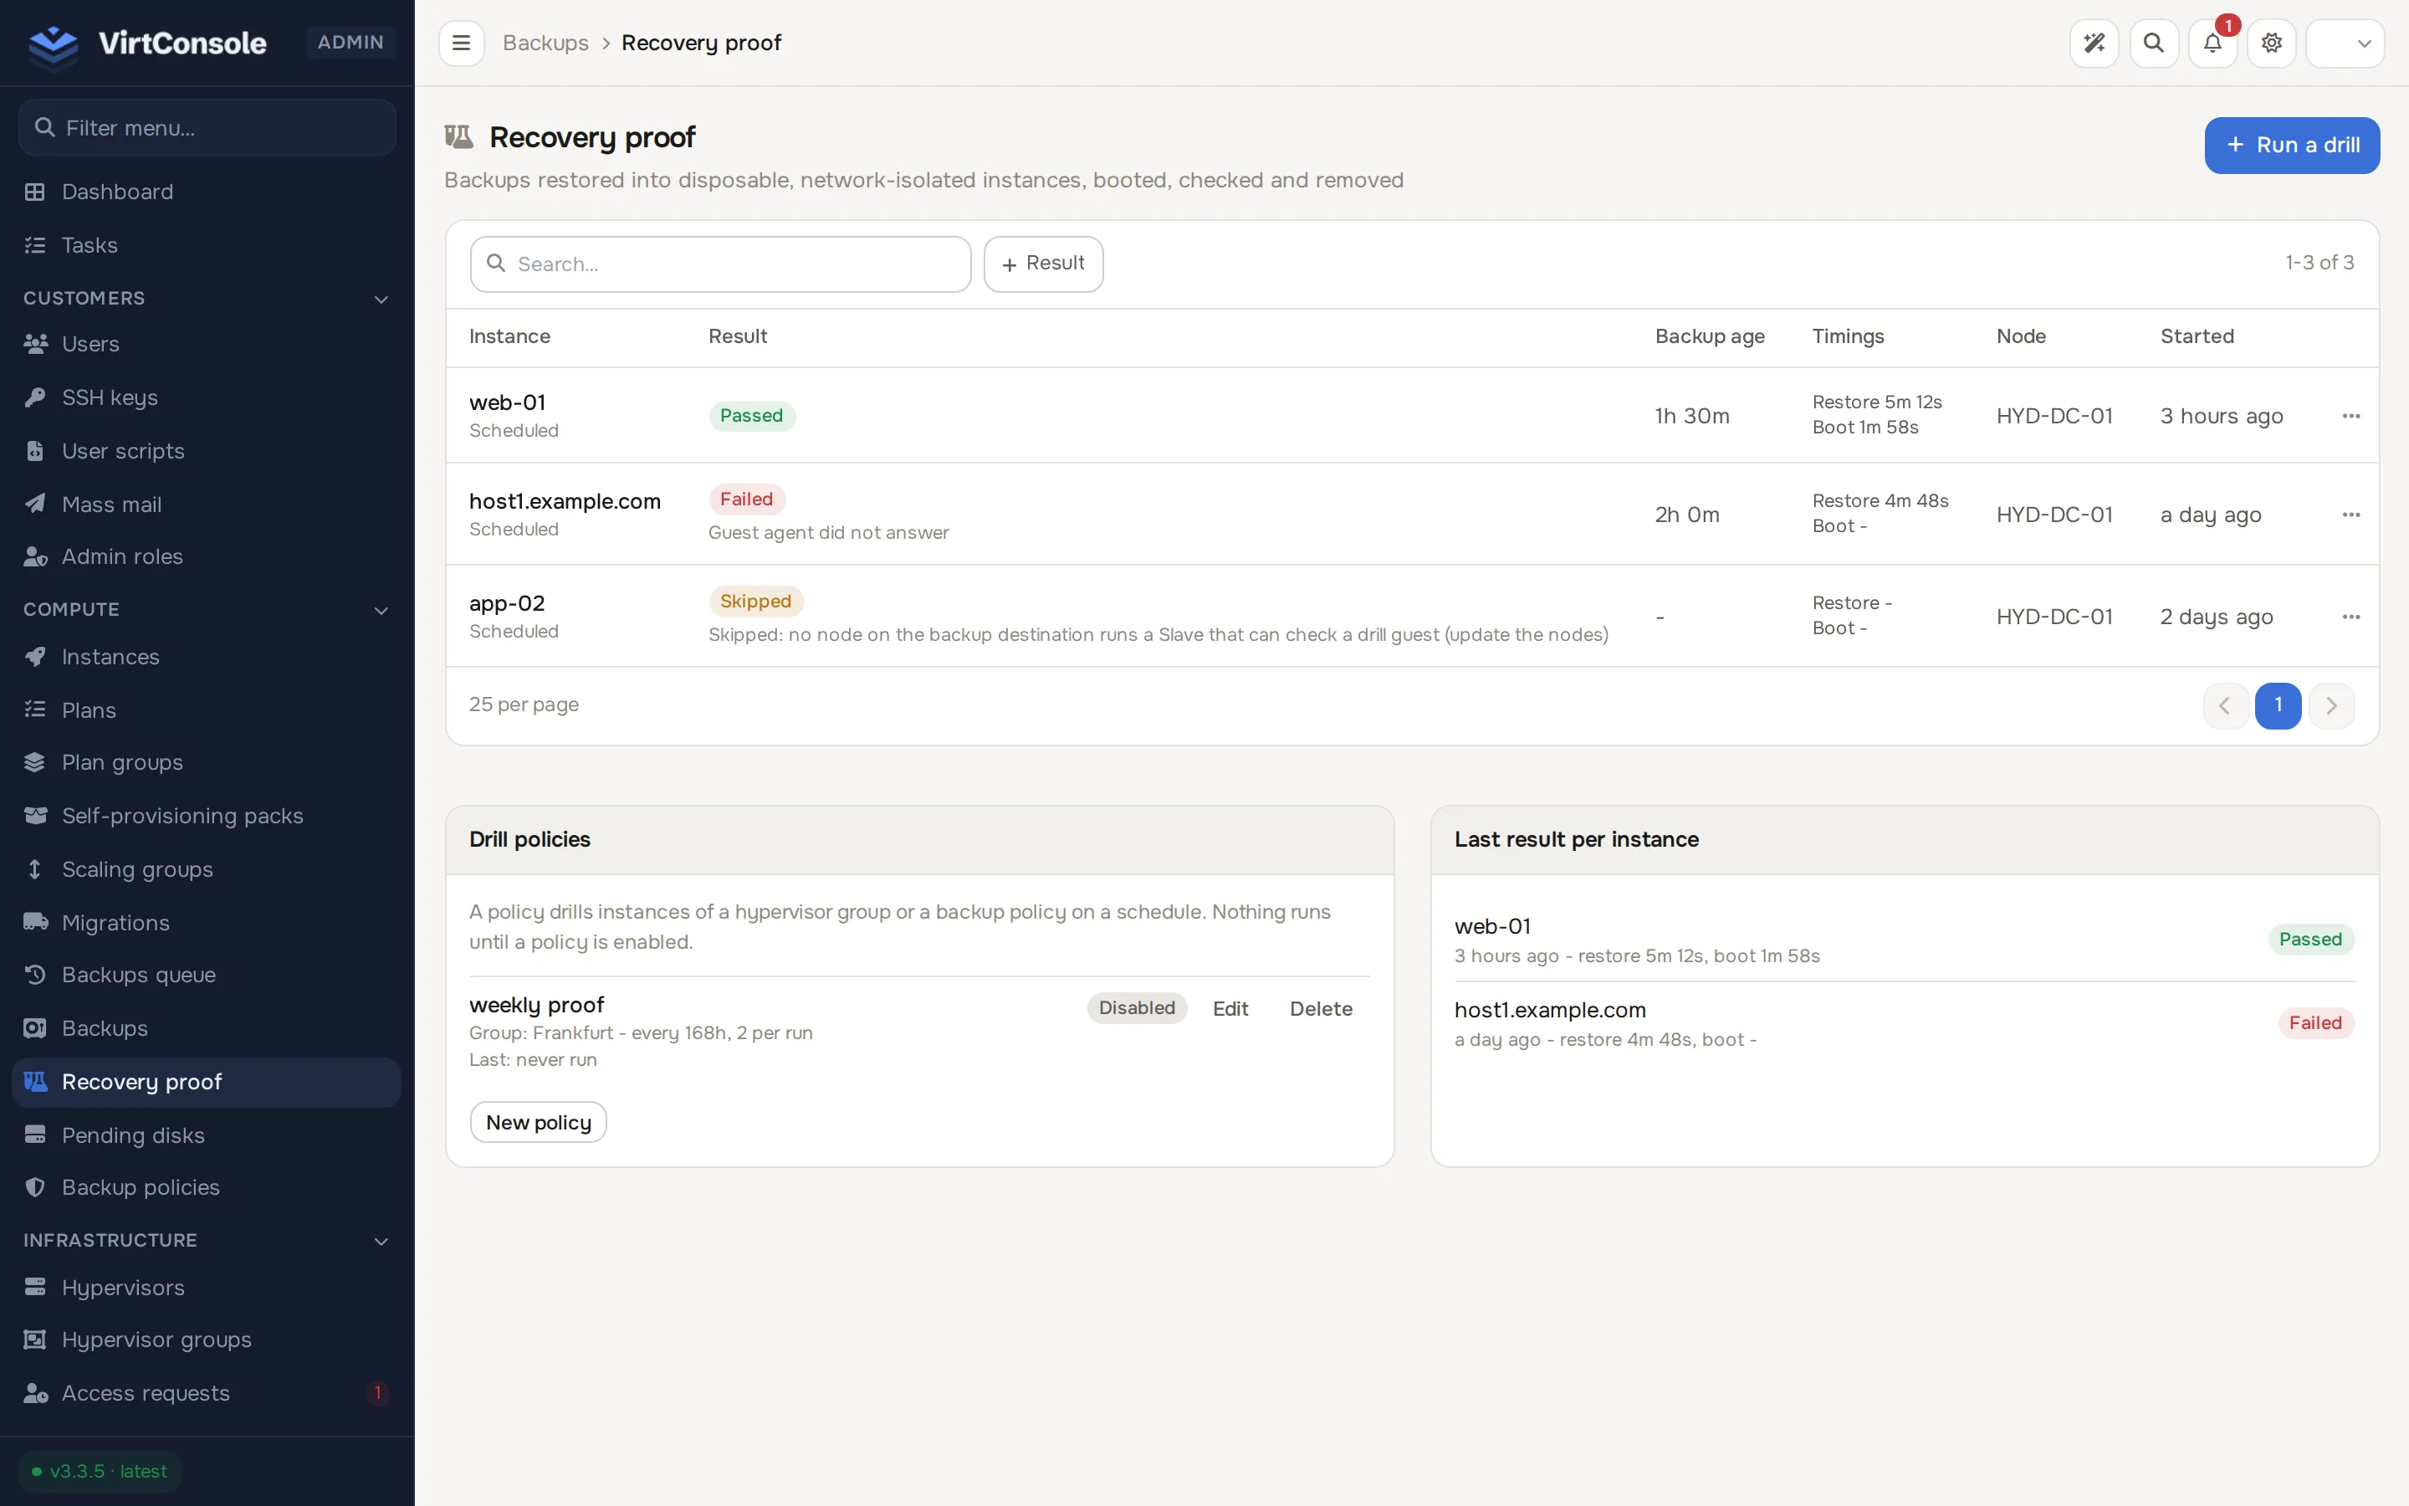
Task: Click the Hypervisors server icon
Action: [35, 1287]
